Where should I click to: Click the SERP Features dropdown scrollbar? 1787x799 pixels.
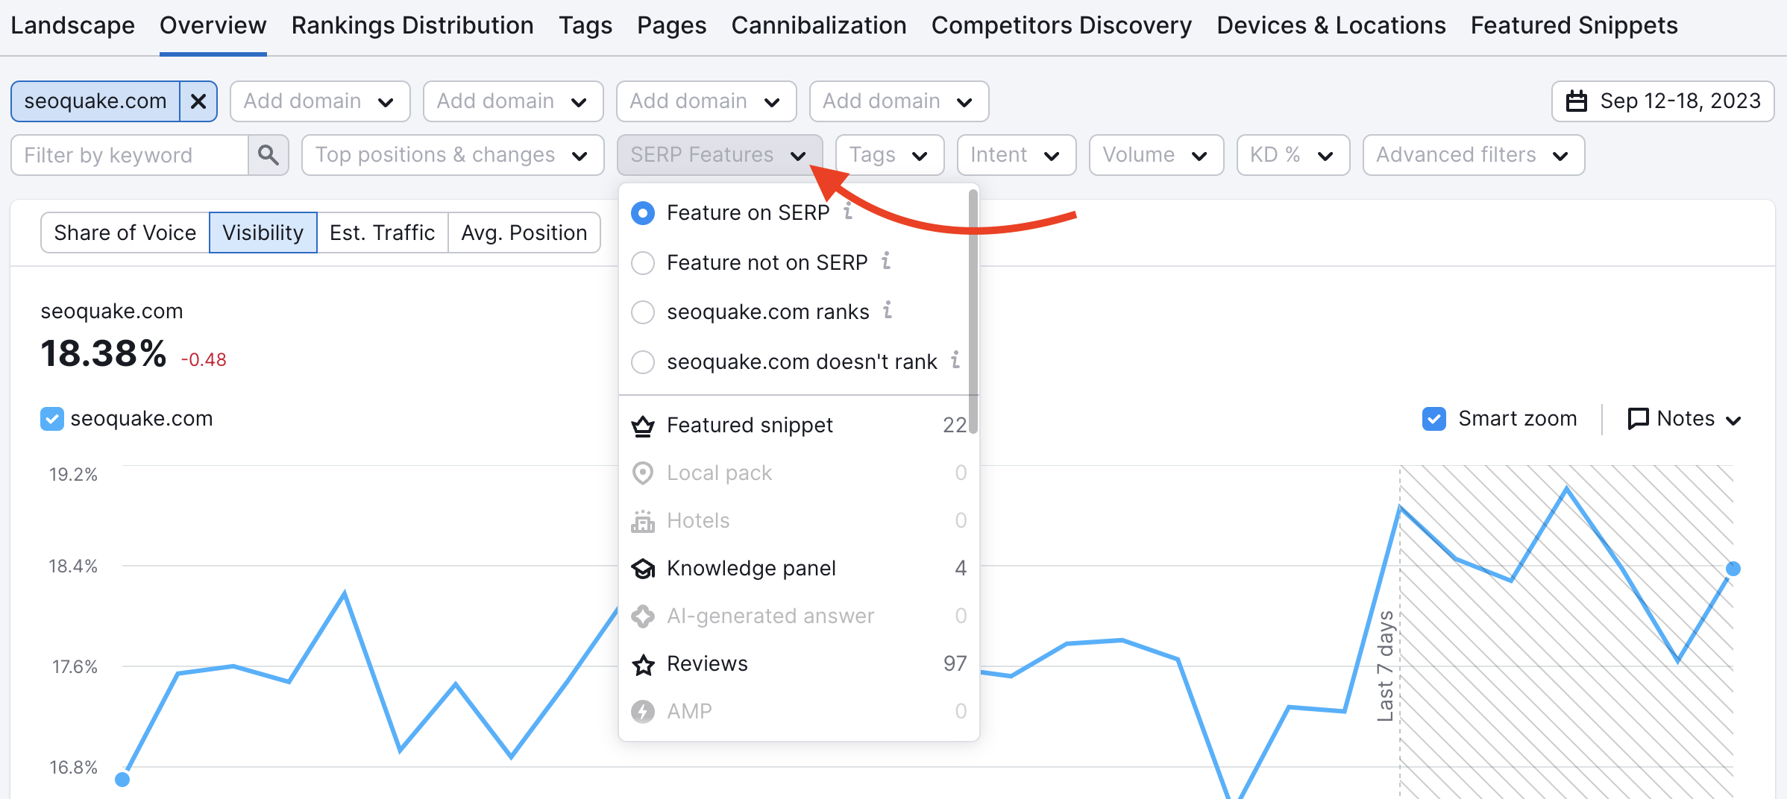click(973, 312)
